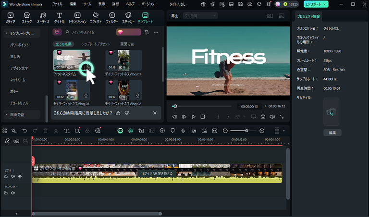The height and width of the screenshot is (217, 369).
Task: Open the Edit menu
Action: tap(73, 4)
